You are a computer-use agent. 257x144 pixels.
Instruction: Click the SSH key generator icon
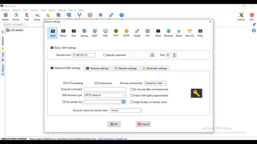tap(196, 93)
